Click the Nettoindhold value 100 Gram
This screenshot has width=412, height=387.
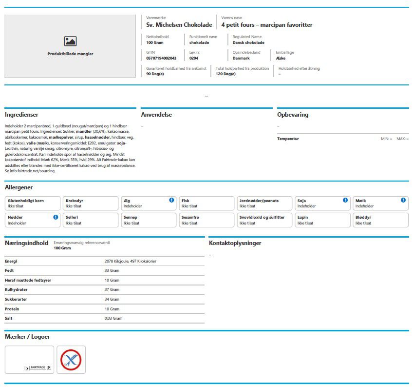pos(155,42)
